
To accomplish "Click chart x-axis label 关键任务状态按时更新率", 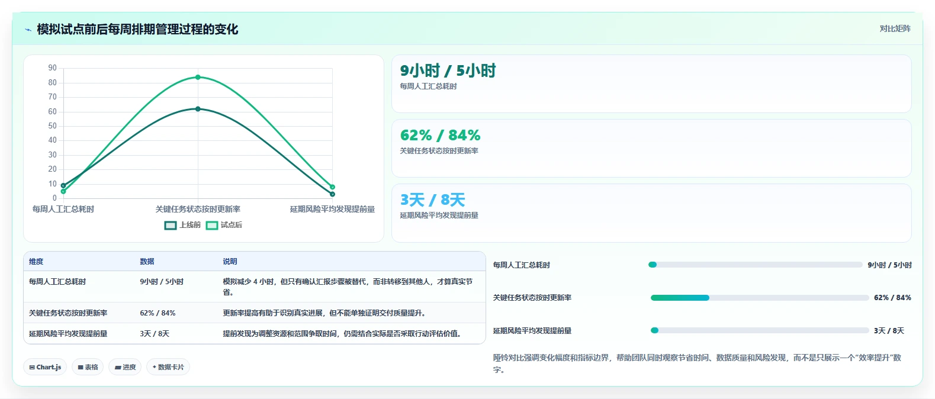I will pyautogui.click(x=198, y=209).
